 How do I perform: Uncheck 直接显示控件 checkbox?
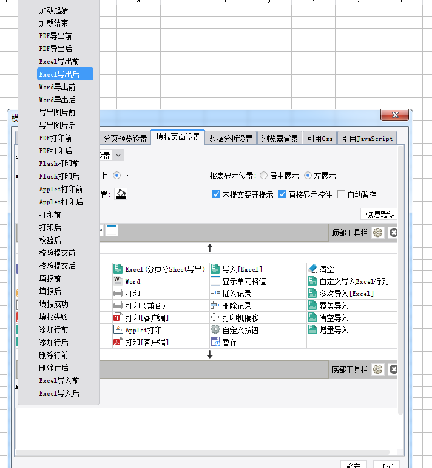click(x=282, y=194)
